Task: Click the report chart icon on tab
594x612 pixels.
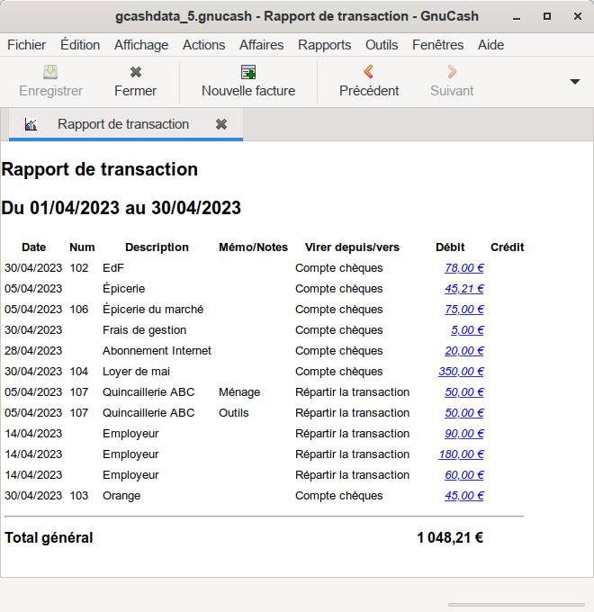Action: 31,124
